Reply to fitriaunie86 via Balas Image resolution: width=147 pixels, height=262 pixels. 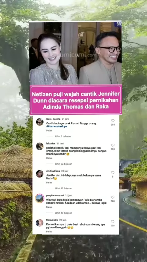(x=49, y=231)
